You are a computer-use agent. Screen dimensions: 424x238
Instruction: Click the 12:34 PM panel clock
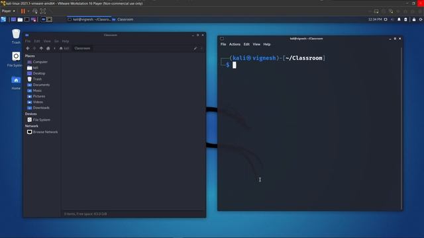coord(375,19)
